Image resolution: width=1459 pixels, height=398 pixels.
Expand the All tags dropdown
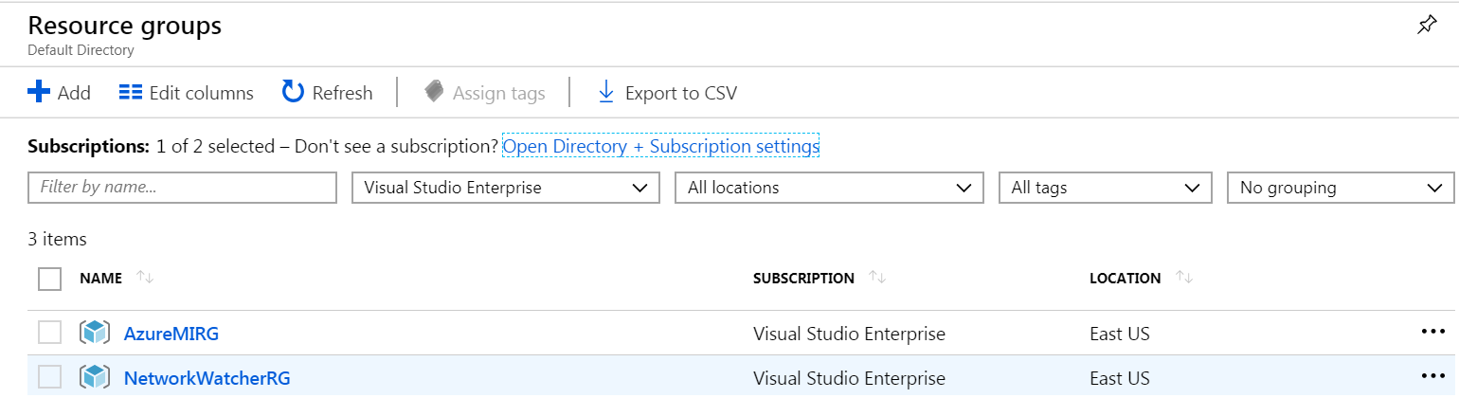click(1106, 188)
